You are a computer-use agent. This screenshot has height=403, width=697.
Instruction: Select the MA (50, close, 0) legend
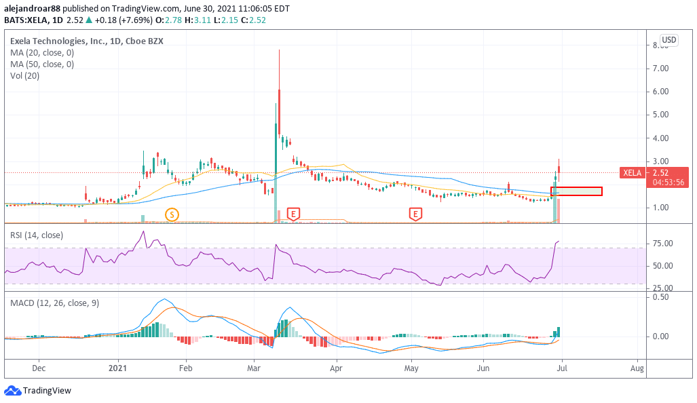(42, 64)
